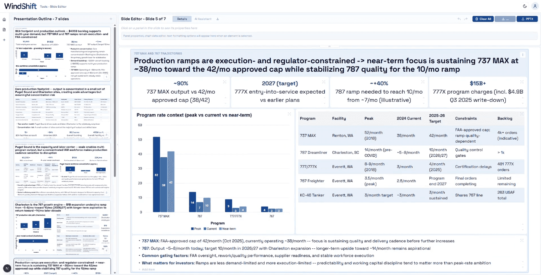Expand the Program rate context chart panel
The image size is (541, 275).
click(289, 114)
